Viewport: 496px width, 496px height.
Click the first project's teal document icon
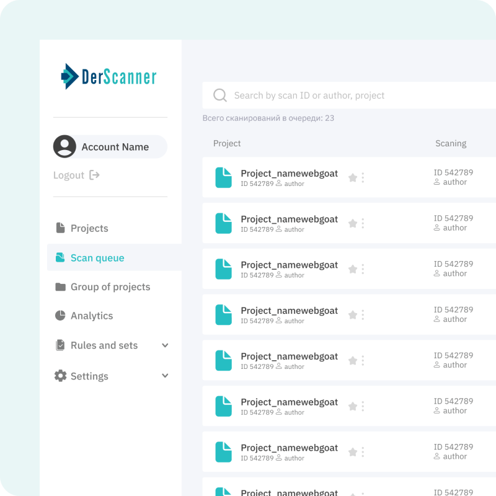[x=223, y=177]
